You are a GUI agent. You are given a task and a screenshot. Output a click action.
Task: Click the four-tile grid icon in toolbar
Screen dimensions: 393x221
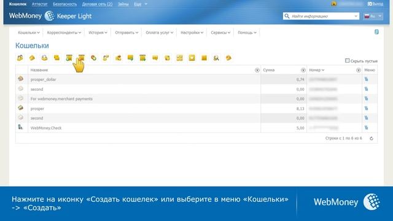179,58
